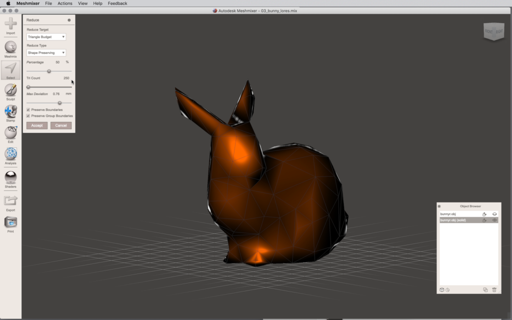The width and height of the screenshot is (512, 320).
Task: Open the Reduce Type dropdown
Action: click(x=46, y=52)
